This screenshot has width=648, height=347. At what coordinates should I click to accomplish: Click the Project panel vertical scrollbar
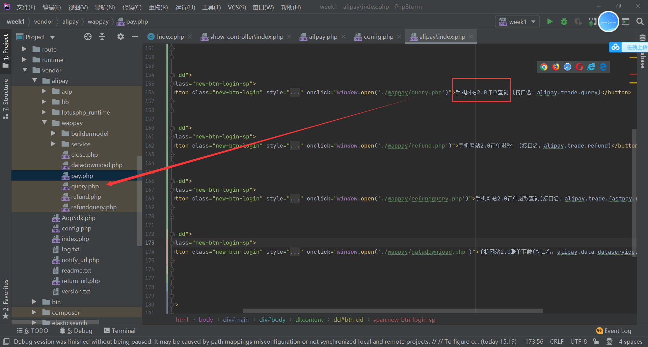point(139,201)
